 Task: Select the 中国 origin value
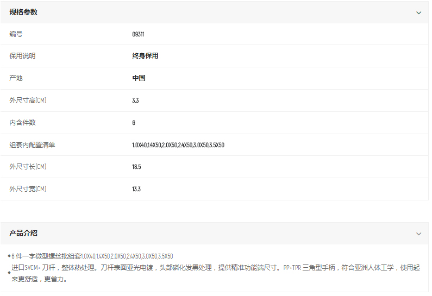[139, 78]
